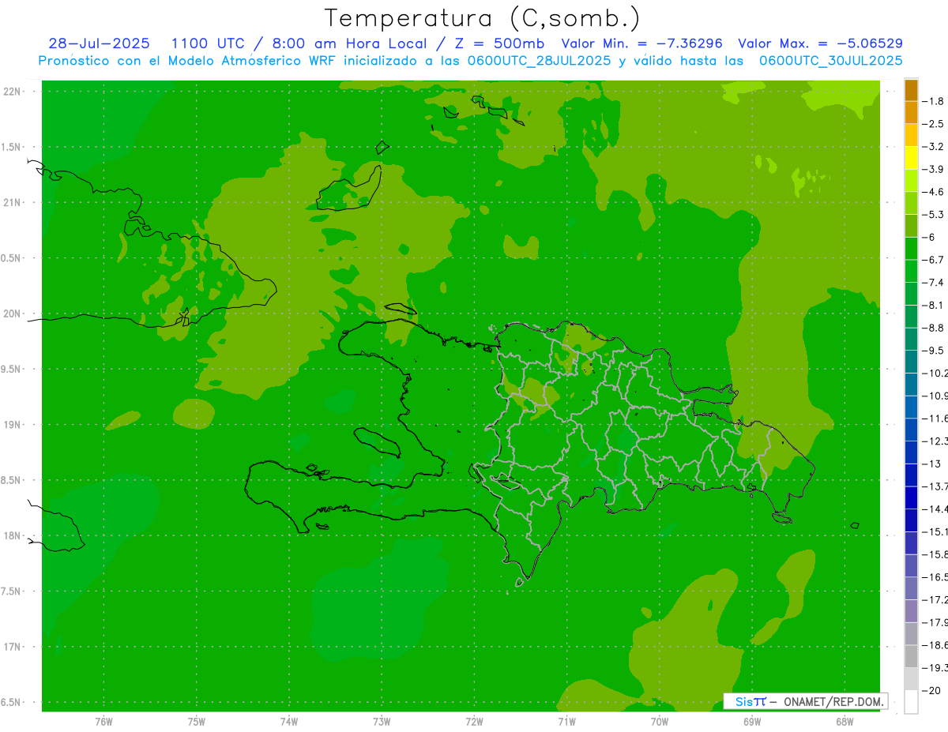This screenshot has height=732, width=948.
Task: Pick the dark blue swatch between -13.7 and -14.4
Action: (x=911, y=498)
